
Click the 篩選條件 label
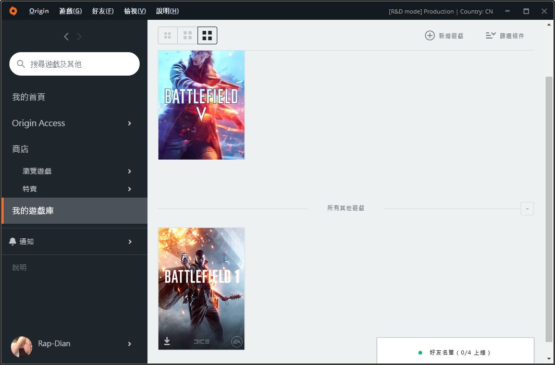click(512, 36)
